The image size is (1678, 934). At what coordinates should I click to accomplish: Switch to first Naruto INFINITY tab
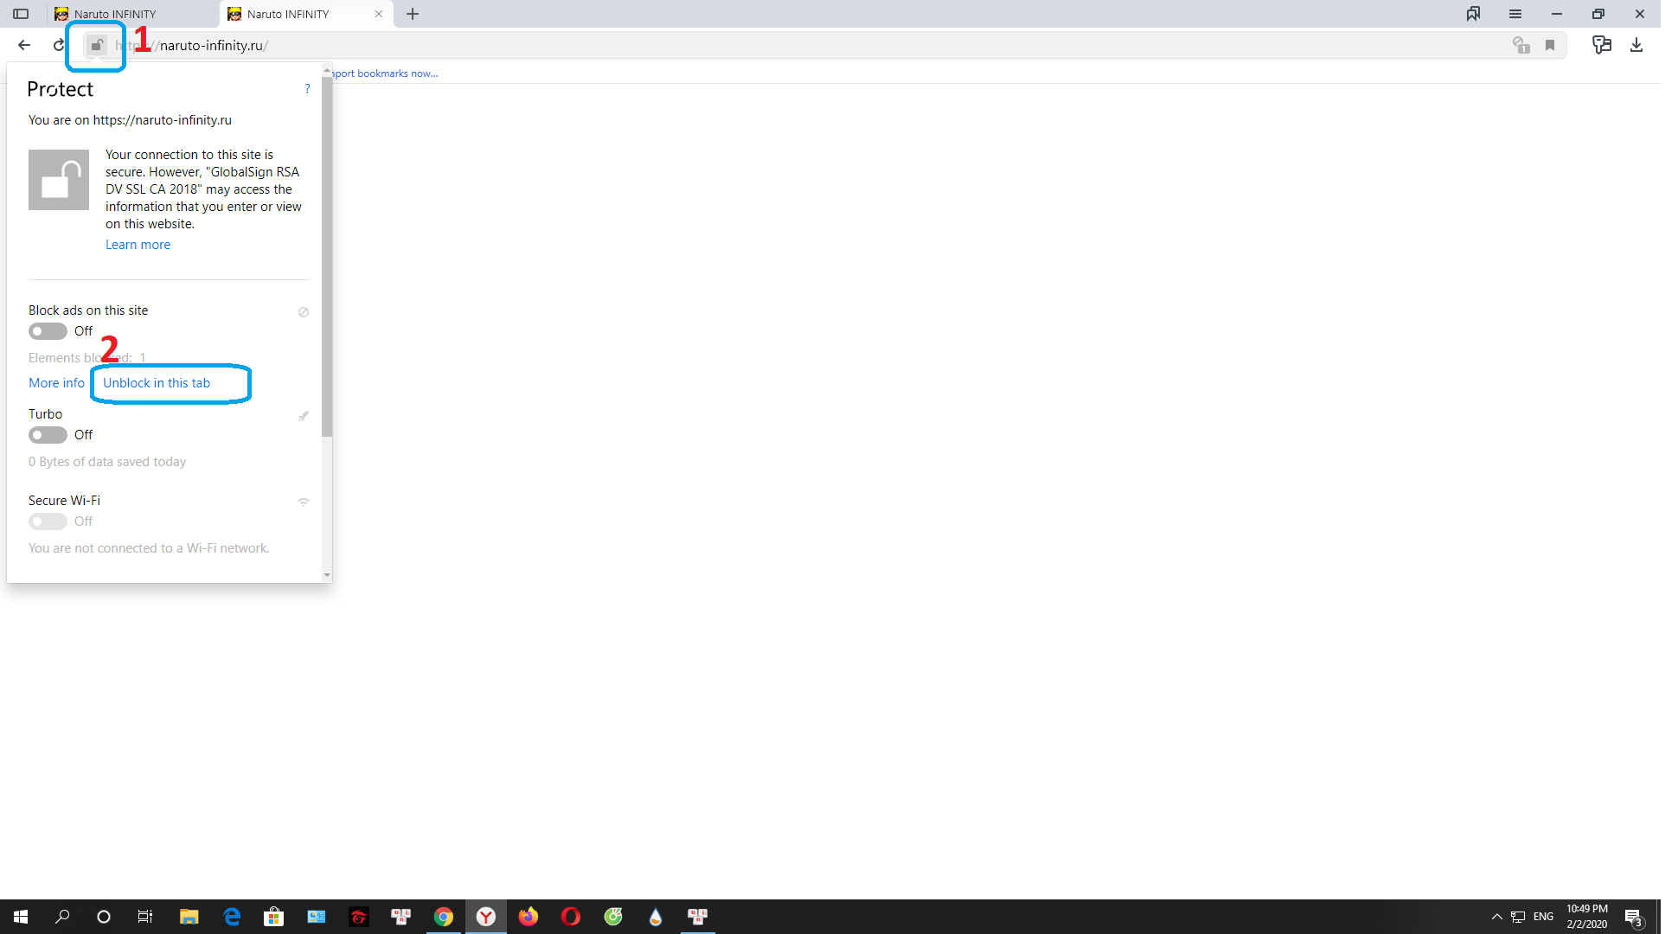tap(132, 14)
